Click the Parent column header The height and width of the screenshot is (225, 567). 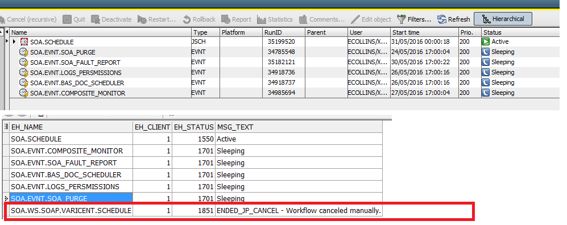[326, 32]
